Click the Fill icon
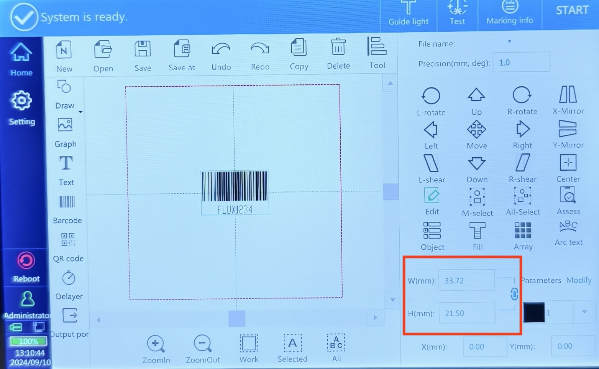 pos(478,236)
